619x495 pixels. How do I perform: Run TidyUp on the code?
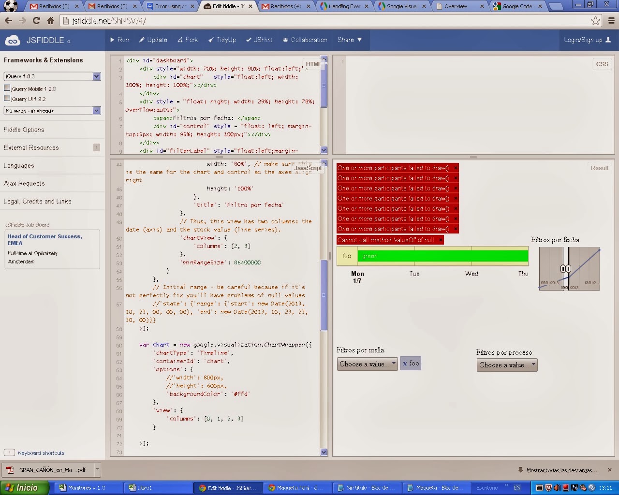pyautogui.click(x=222, y=40)
